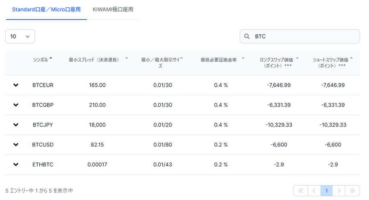Sort by ロングスワップ価値 column arrow

click(x=297, y=58)
